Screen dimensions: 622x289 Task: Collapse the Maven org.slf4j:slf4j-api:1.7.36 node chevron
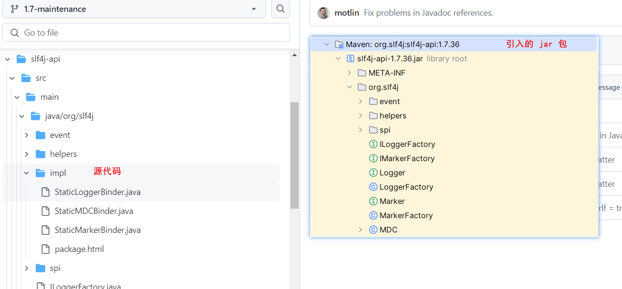tap(326, 44)
